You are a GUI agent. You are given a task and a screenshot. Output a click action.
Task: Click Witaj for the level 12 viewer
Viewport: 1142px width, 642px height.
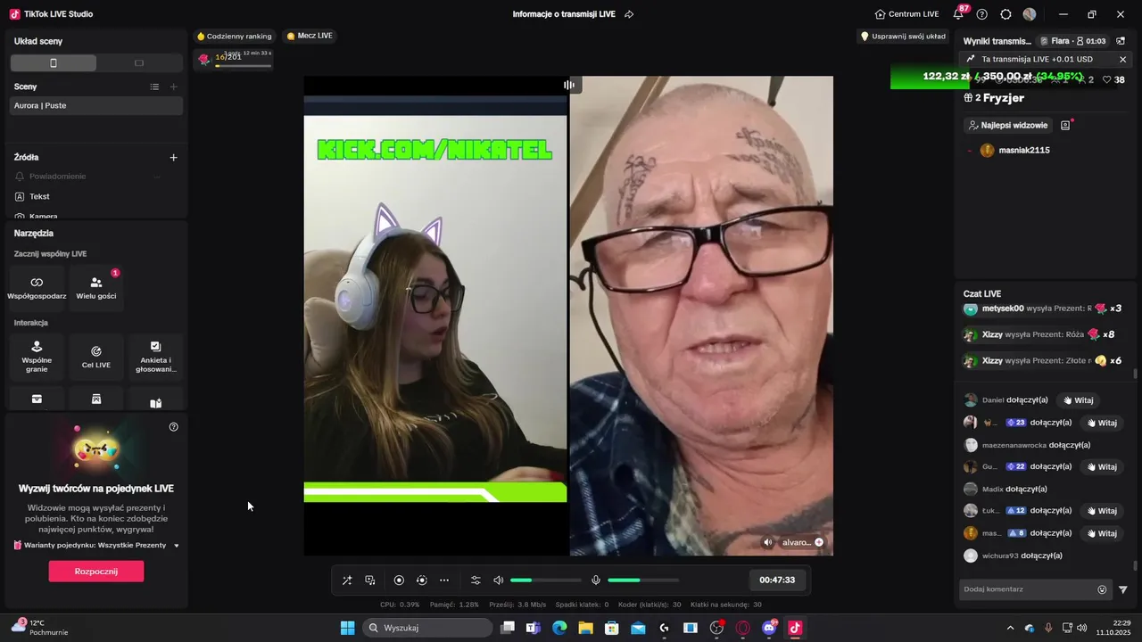coord(1101,511)
